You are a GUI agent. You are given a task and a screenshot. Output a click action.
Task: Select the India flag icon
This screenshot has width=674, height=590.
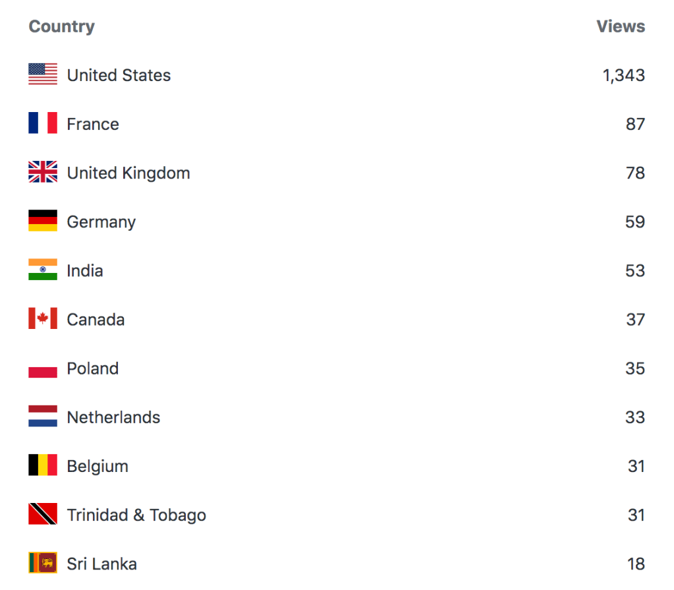coord(43,270)
